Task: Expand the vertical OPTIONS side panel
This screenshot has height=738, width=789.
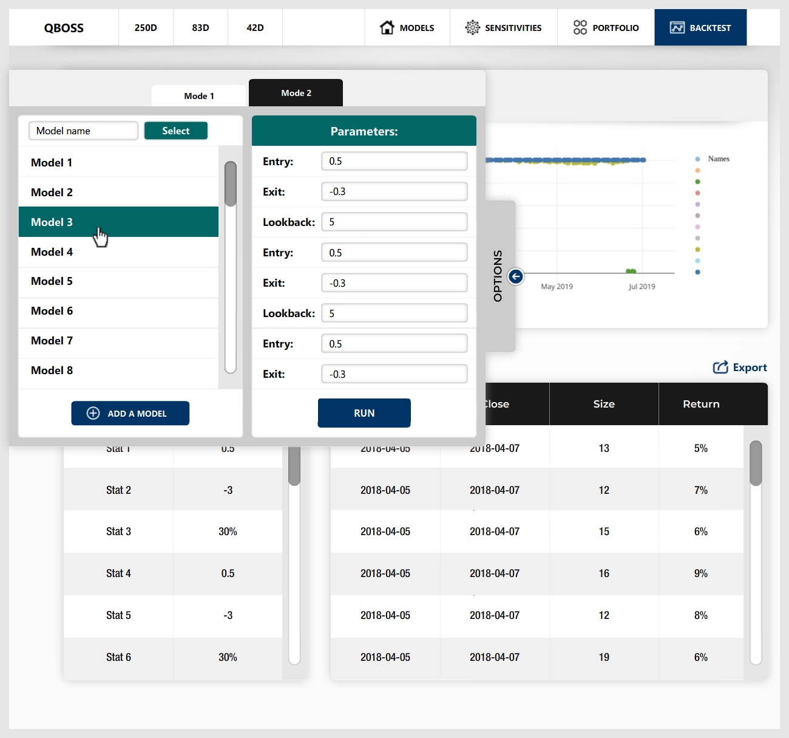Action: pos(498,276)
